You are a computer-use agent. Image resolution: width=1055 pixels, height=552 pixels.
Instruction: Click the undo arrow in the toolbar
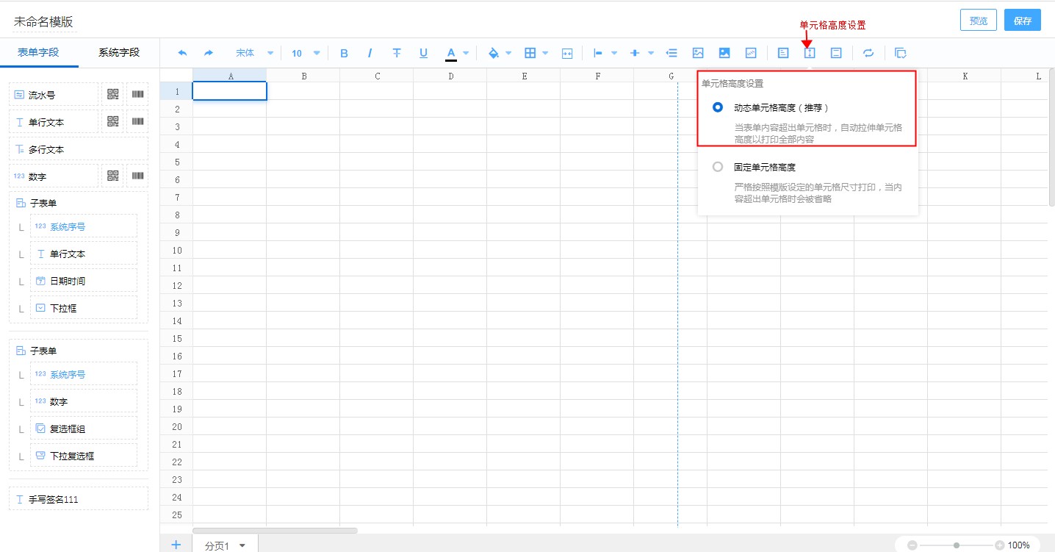(182, 53)
